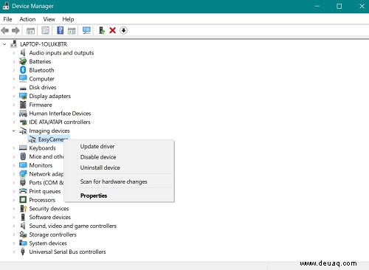Open the View menu
This screenshot has height=270, width=369.
click(49, 19)
